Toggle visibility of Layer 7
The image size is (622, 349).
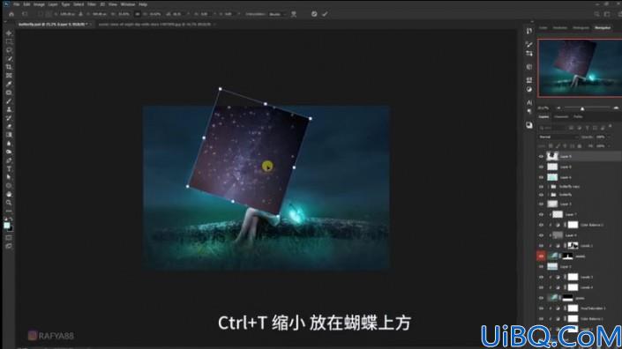(541, 214)
